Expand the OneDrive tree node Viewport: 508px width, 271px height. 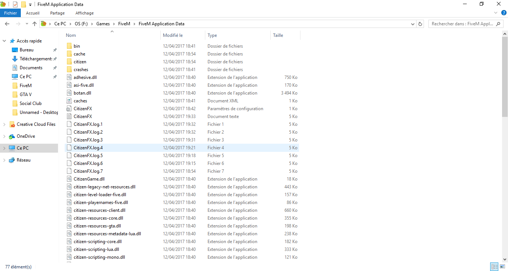4,136
